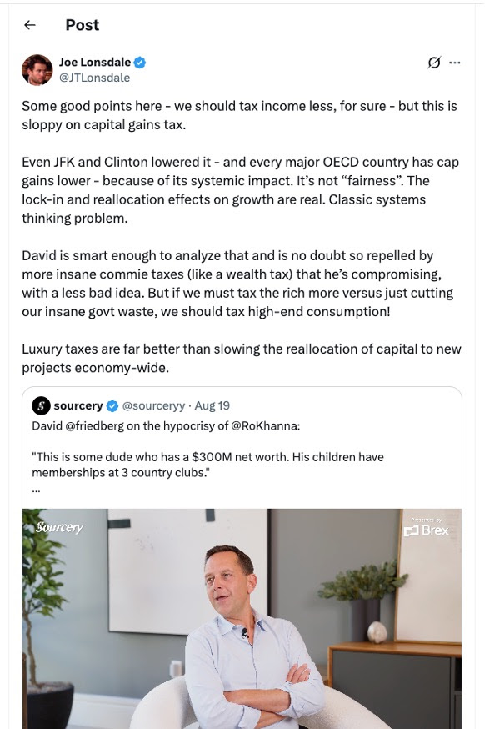The height and width of the screenshot is (729, 485).
Task: Click the Aug 19 timestamp
Action: point(212,406)
